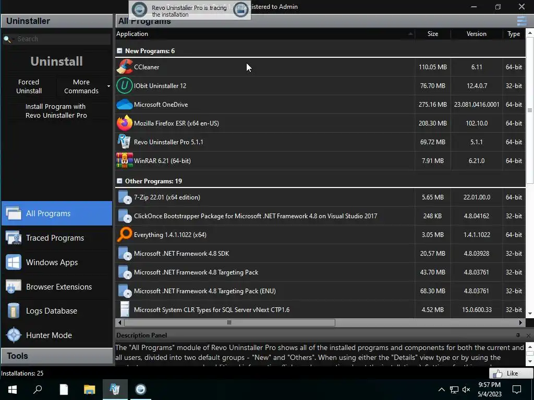
Task: Open the Browser Extensions module
Action: (57, 287)
